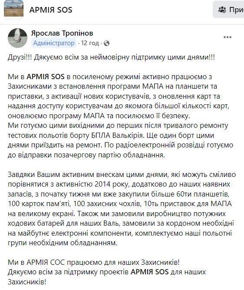Viewport: 244px width, 290px height.
Task: Click the sentence about радіоелектронній розвідці
Action: [120, 150]
